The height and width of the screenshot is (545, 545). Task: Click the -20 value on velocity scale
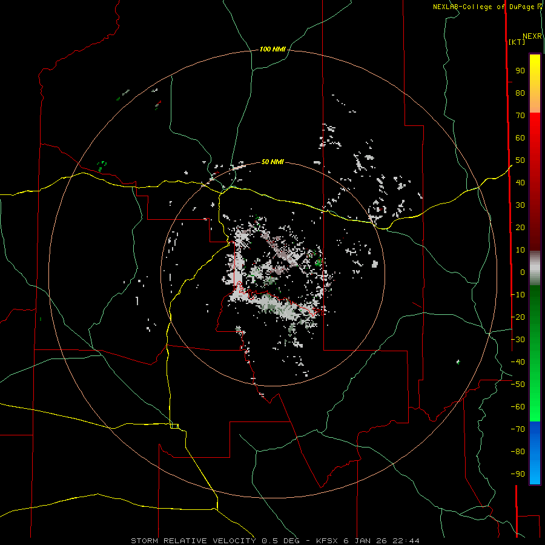pyautogui.click(x=518, y=317)
